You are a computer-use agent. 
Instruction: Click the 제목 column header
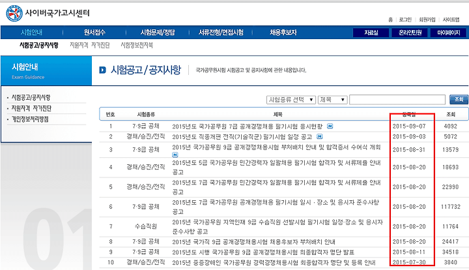(x=277, y=114)
